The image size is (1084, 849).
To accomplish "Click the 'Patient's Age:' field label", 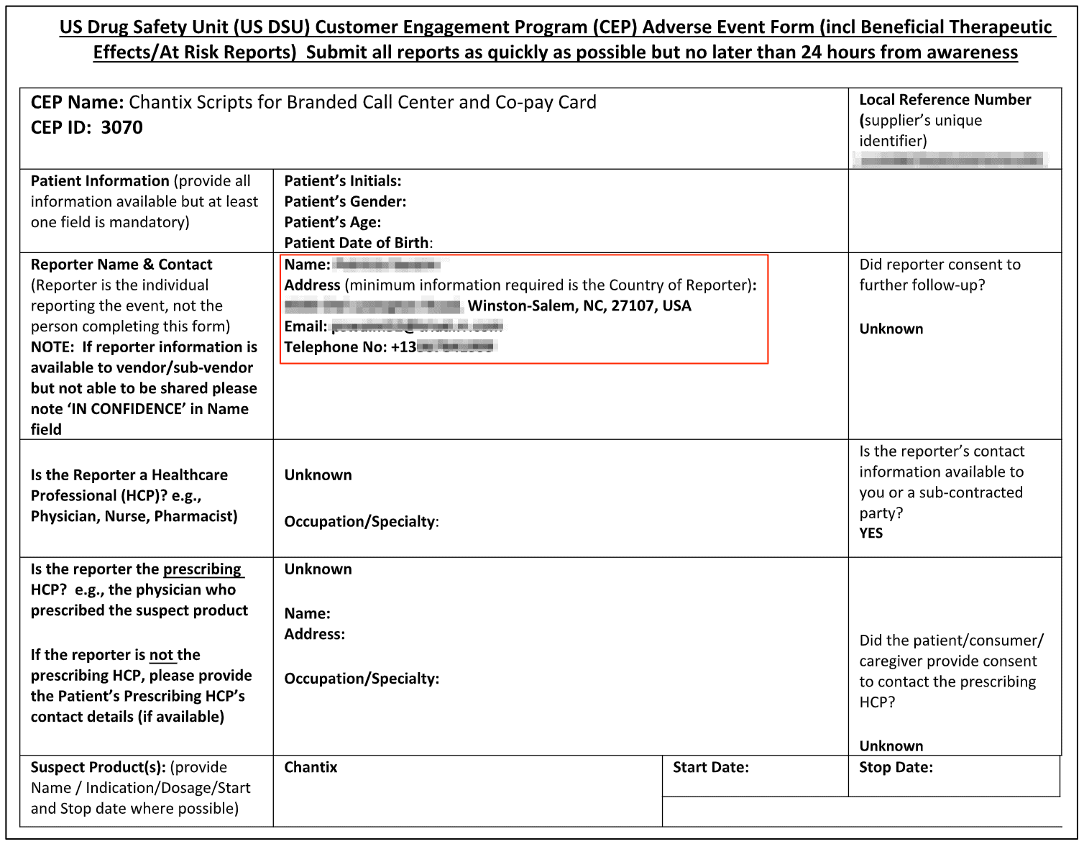I will click(x=333, y=222).
